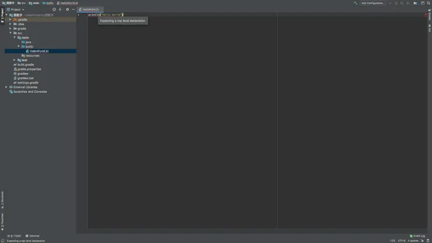
Task: Toggle the Favorites tool window side tab
Action: (x=2, y=222)
